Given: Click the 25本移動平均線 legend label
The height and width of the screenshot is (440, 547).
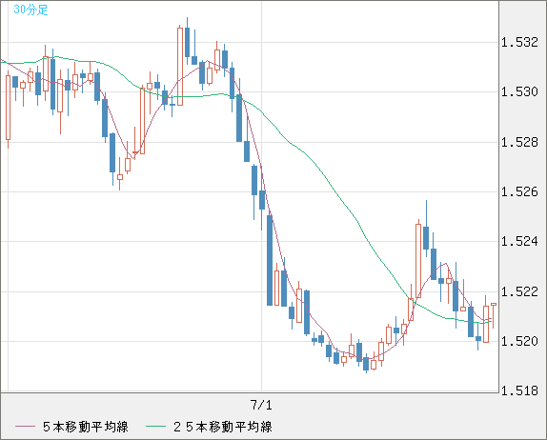Looking at the screenshot, I should [x=223, y=427].
